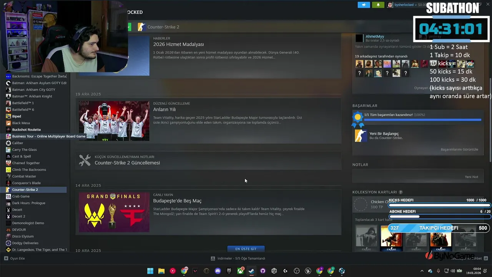The image size is (492, 277).
Task: Open the blue megaphone announcements button
Action: tap(364, 5)
